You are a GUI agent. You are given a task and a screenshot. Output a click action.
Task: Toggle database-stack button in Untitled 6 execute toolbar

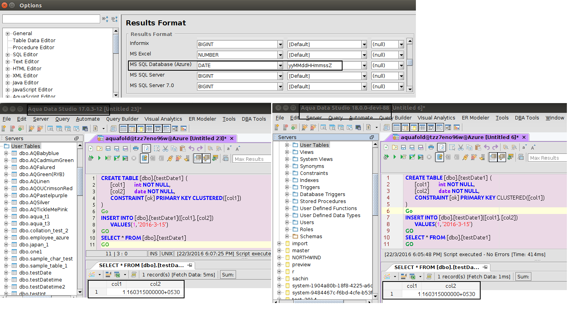coord(440,157)
